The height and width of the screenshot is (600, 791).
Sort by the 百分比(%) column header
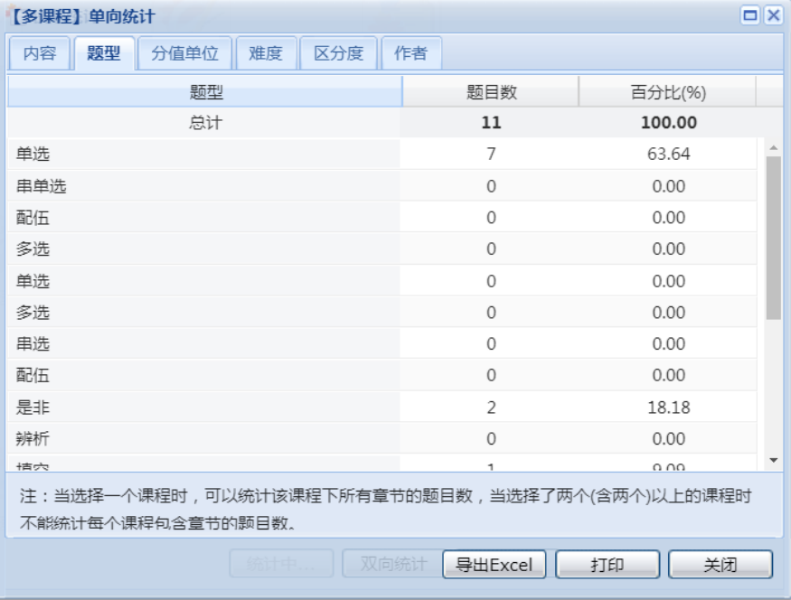(x=667, y=92)
